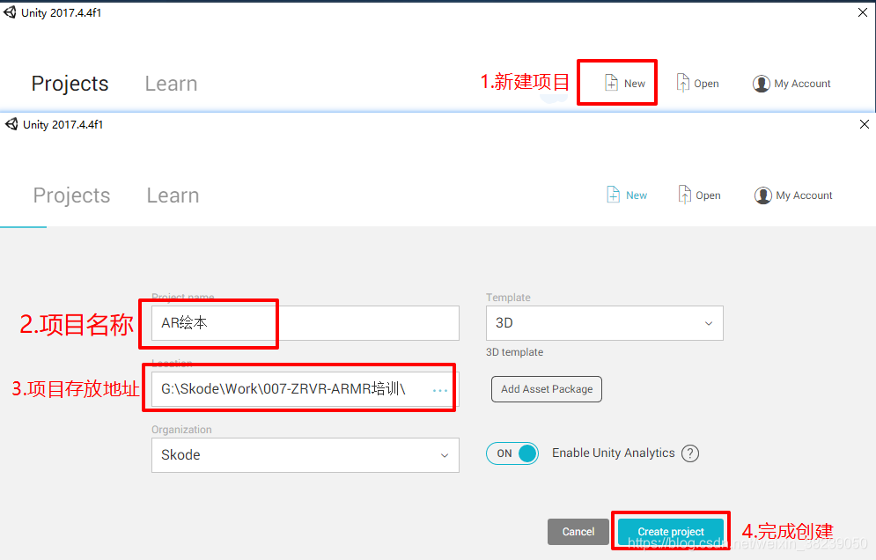Screen dimensions: 876x560
Task: Click the help question mark next to Unity Analytics
Action: (x=690, y=453)
